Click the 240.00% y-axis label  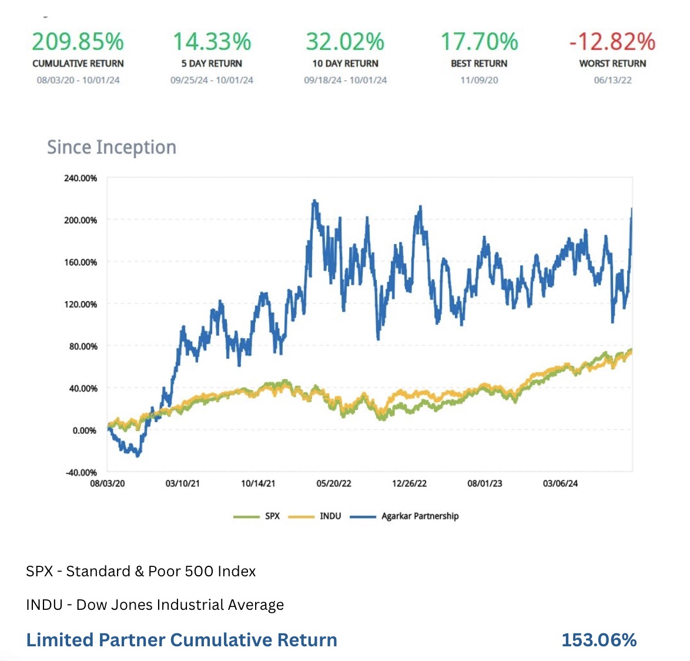tap(81, 178)
